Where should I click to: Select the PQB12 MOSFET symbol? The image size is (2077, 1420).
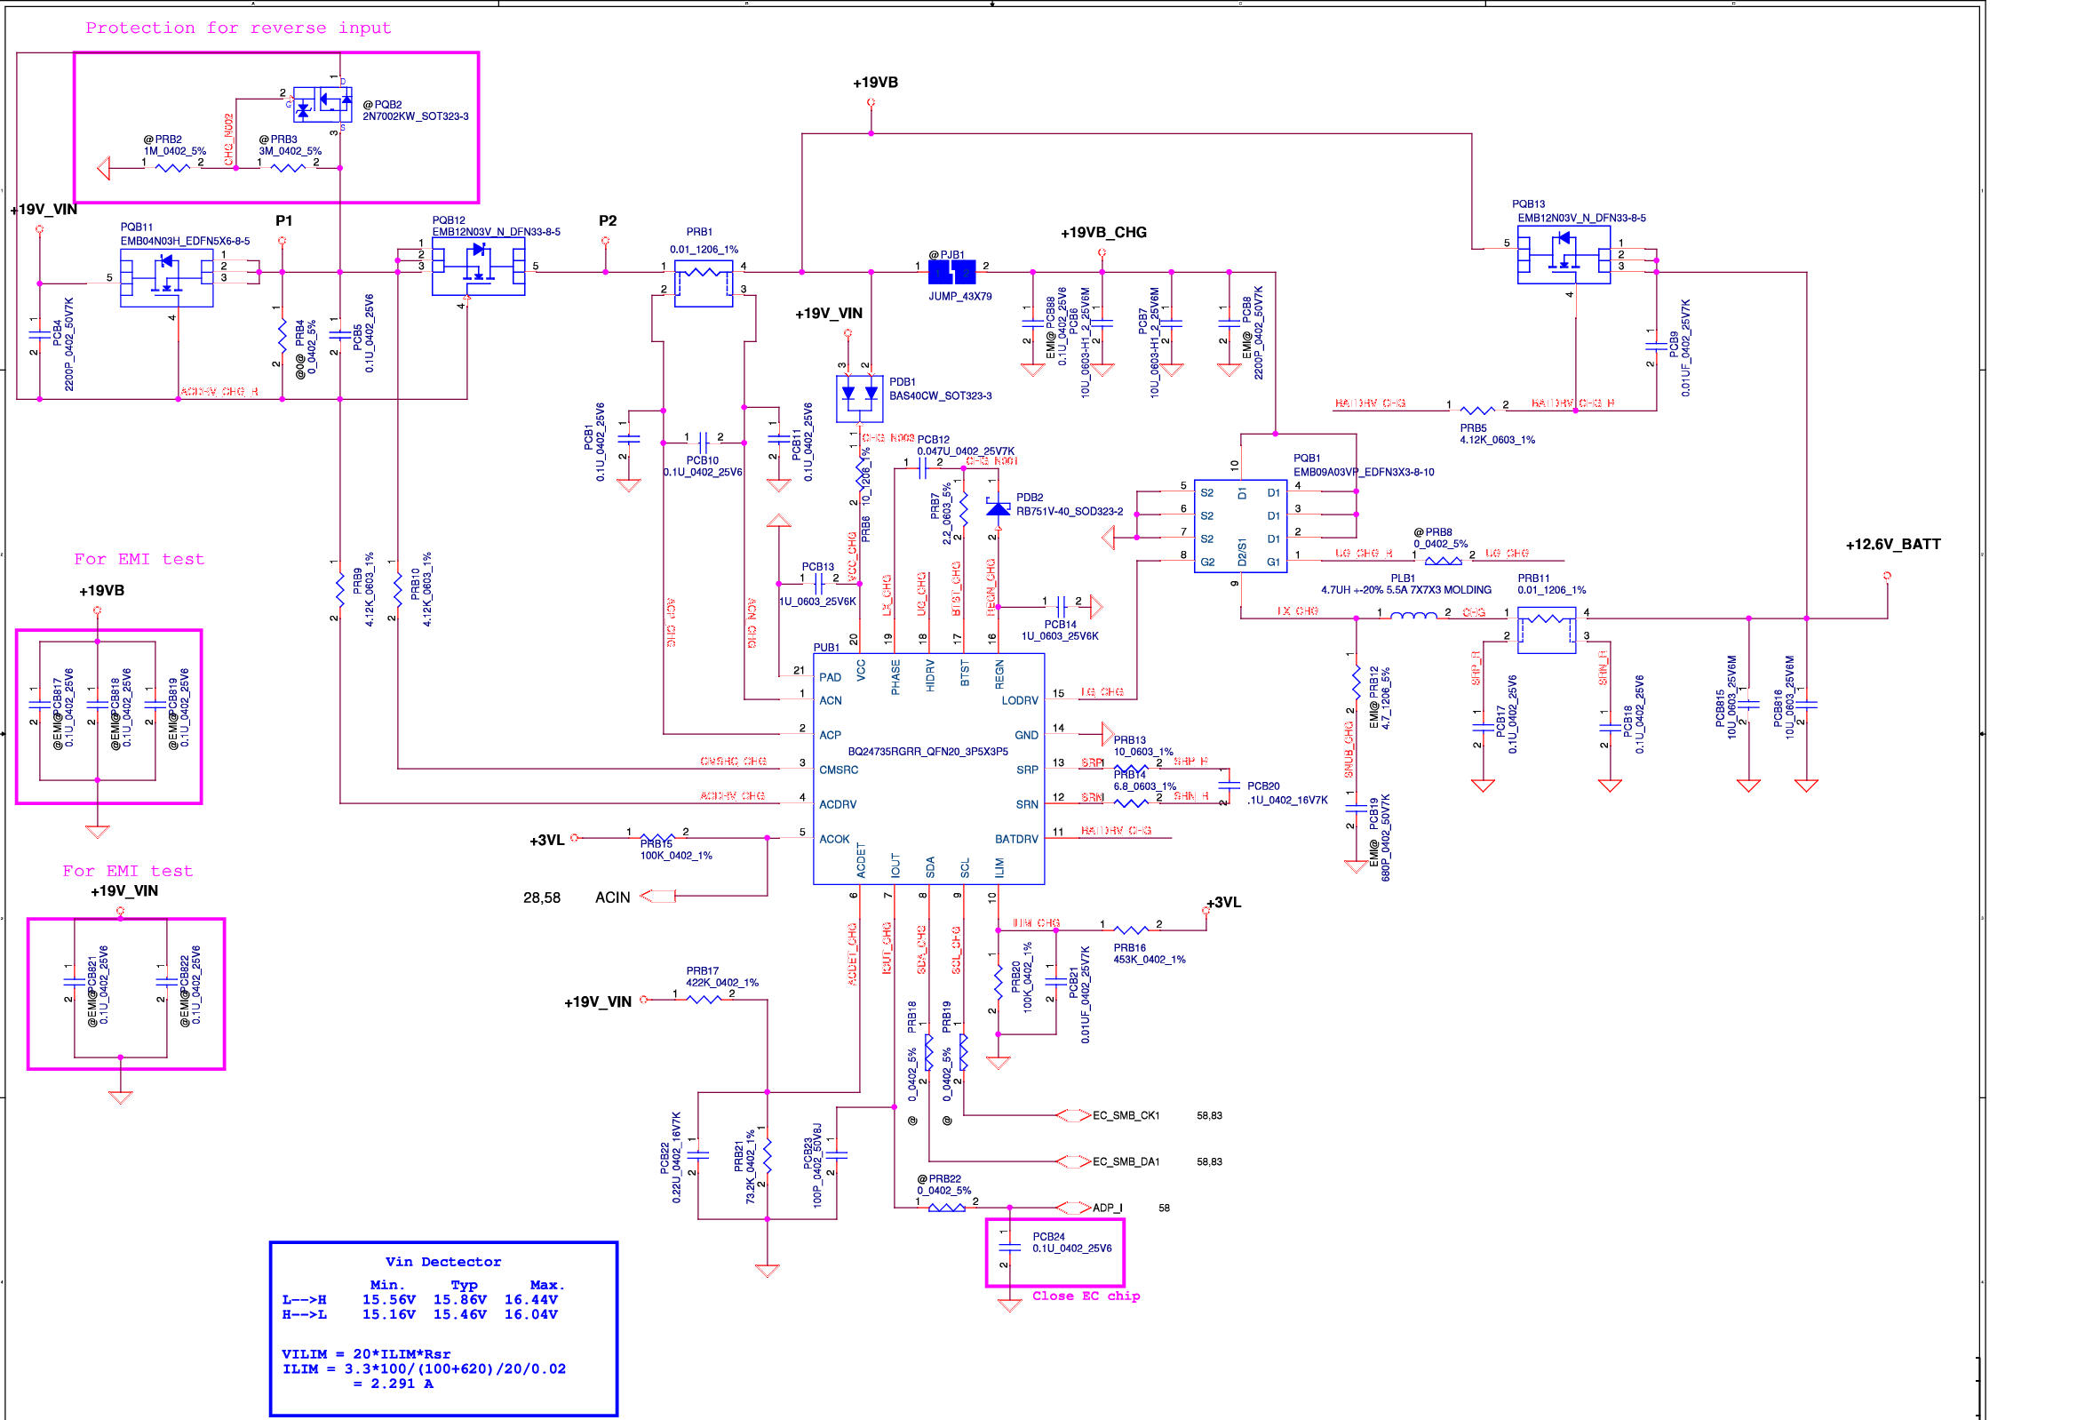click(x=478, y=266)
